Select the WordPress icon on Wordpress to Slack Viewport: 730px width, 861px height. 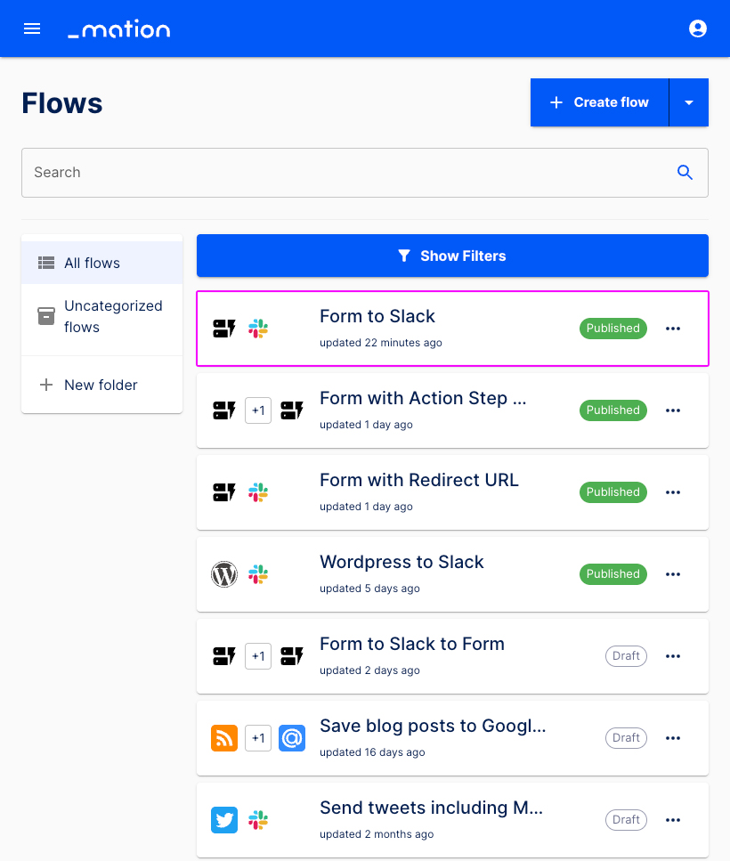(x=224, y=574)
